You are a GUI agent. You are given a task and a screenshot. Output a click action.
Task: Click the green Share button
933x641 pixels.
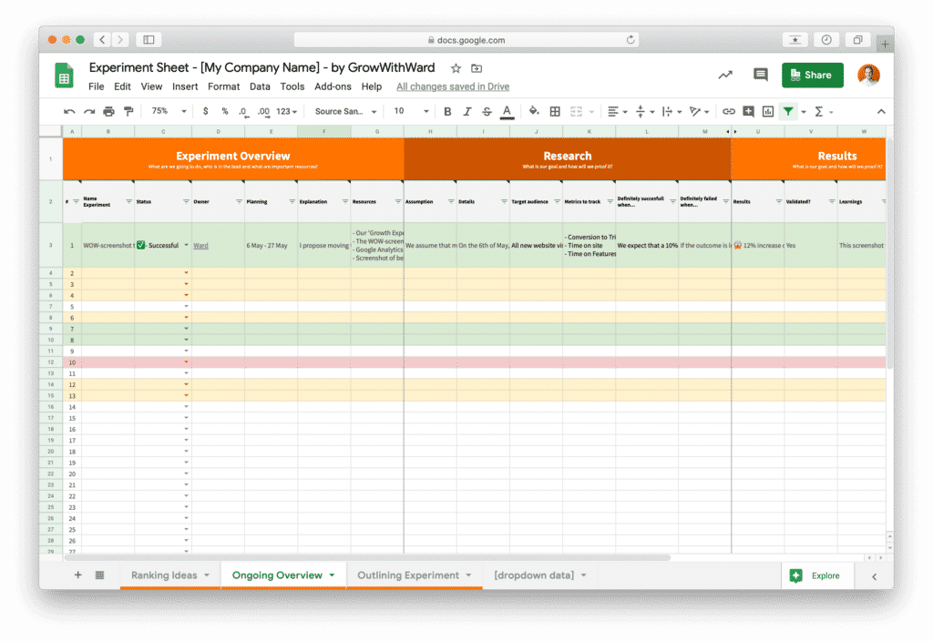click(812, 75)
